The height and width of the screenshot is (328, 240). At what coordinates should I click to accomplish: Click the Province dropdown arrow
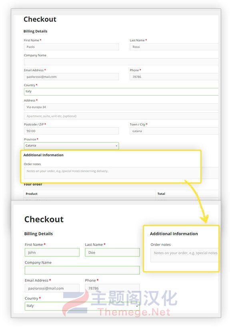[116, 146]
